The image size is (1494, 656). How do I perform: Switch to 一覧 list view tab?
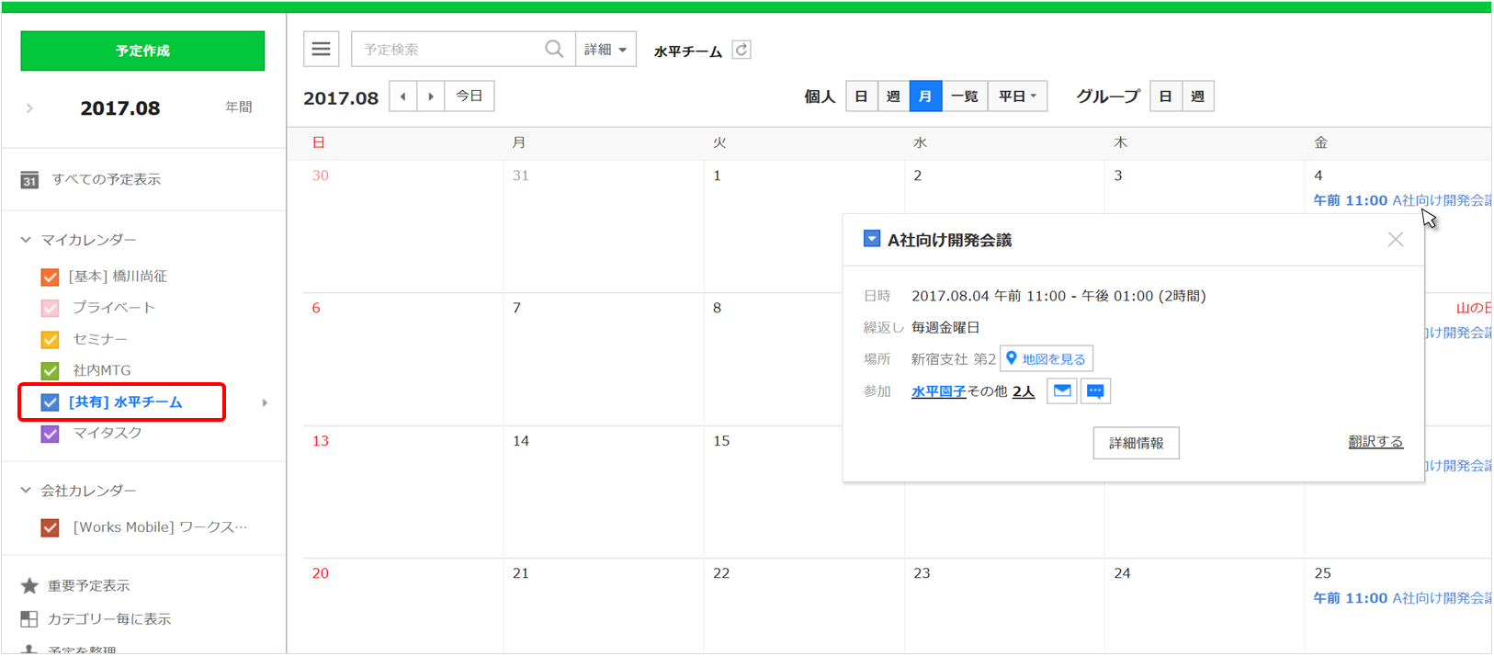pos(964,96)
